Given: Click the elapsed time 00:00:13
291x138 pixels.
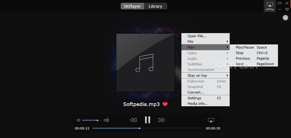Looking at the screenshot, I should [82, 128].
